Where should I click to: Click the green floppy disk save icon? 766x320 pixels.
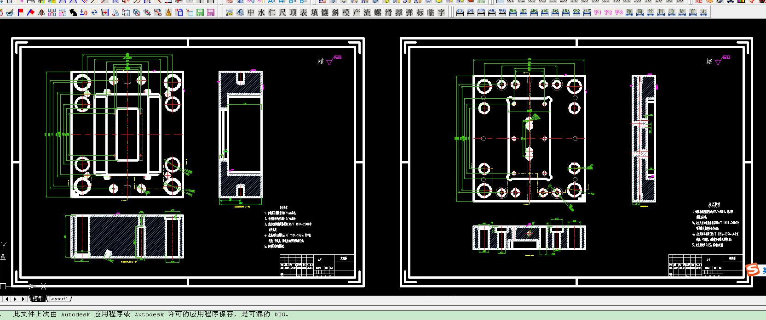click(200, 12)
